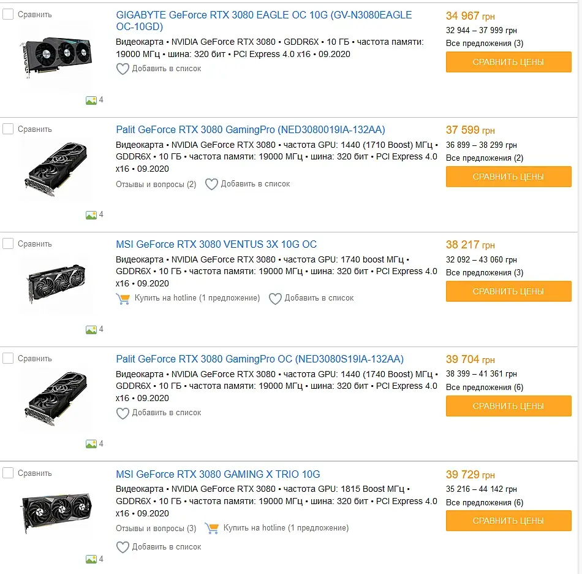The height and width of the screenshot is (574, 582).
Task: Open MSI GeForce RTX 3080 VENTUS 3X title link
Action: click(216, 245)
